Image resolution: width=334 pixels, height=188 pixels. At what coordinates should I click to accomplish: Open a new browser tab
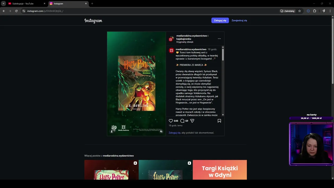pyautogui.click(x=92, y=4)
